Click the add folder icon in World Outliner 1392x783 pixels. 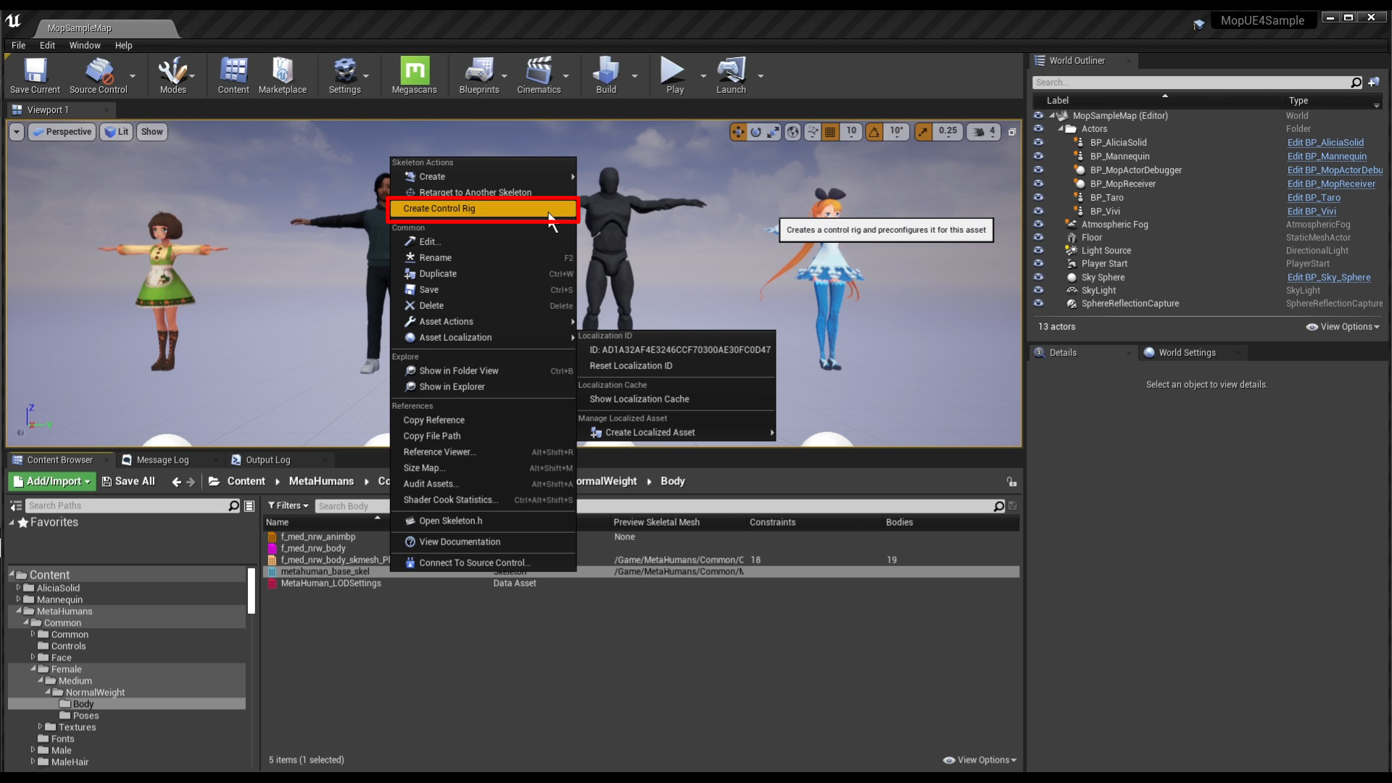click(x=1374, y=83)
